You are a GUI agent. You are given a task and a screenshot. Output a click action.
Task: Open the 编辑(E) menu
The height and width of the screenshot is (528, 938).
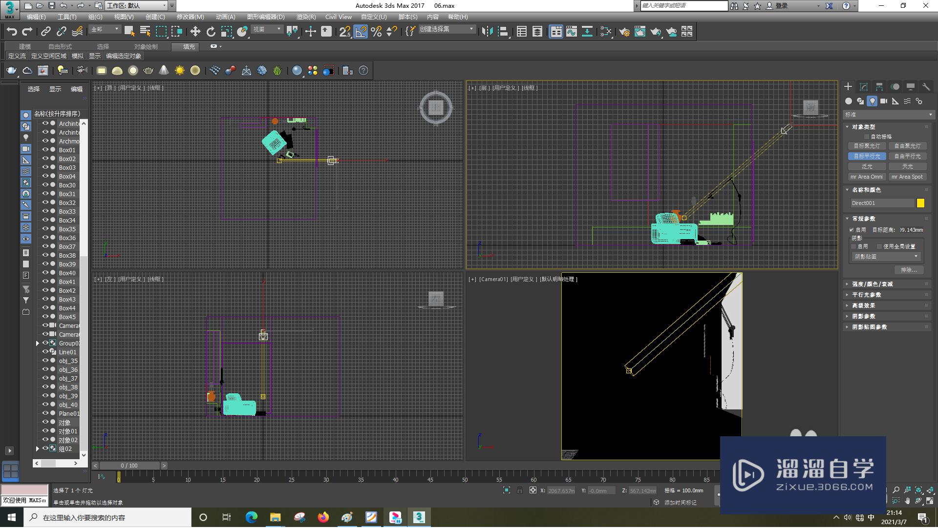pos(36,17)
